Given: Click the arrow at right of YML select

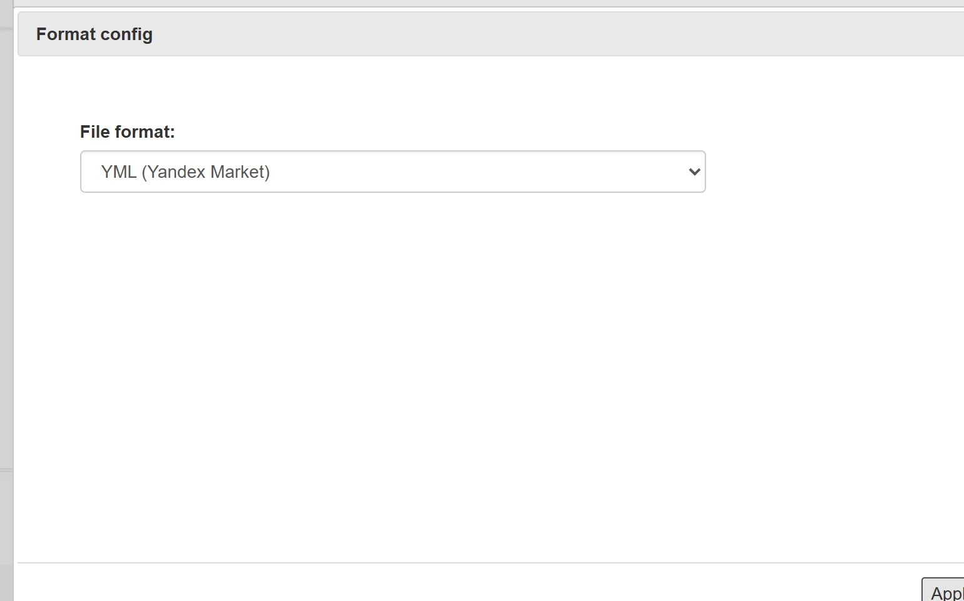Looking at the screenshot, I should click(x=694, y=172).
